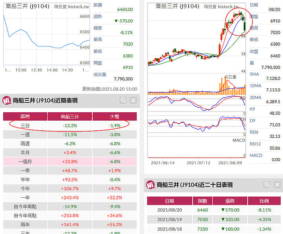This screenshot has width=283, height=234.
Task: Select the 本月 row label
Action: click(25, 152)
